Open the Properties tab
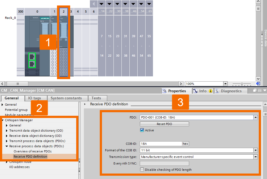 pos(177,91)
